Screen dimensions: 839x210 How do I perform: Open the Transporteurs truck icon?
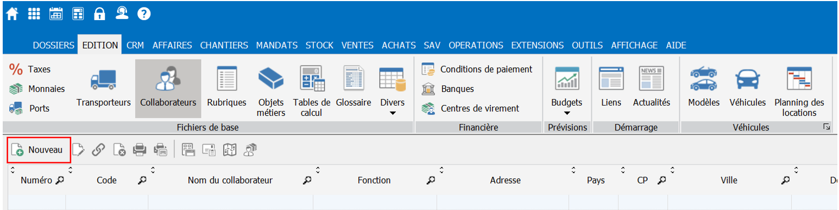pos(103,80)
